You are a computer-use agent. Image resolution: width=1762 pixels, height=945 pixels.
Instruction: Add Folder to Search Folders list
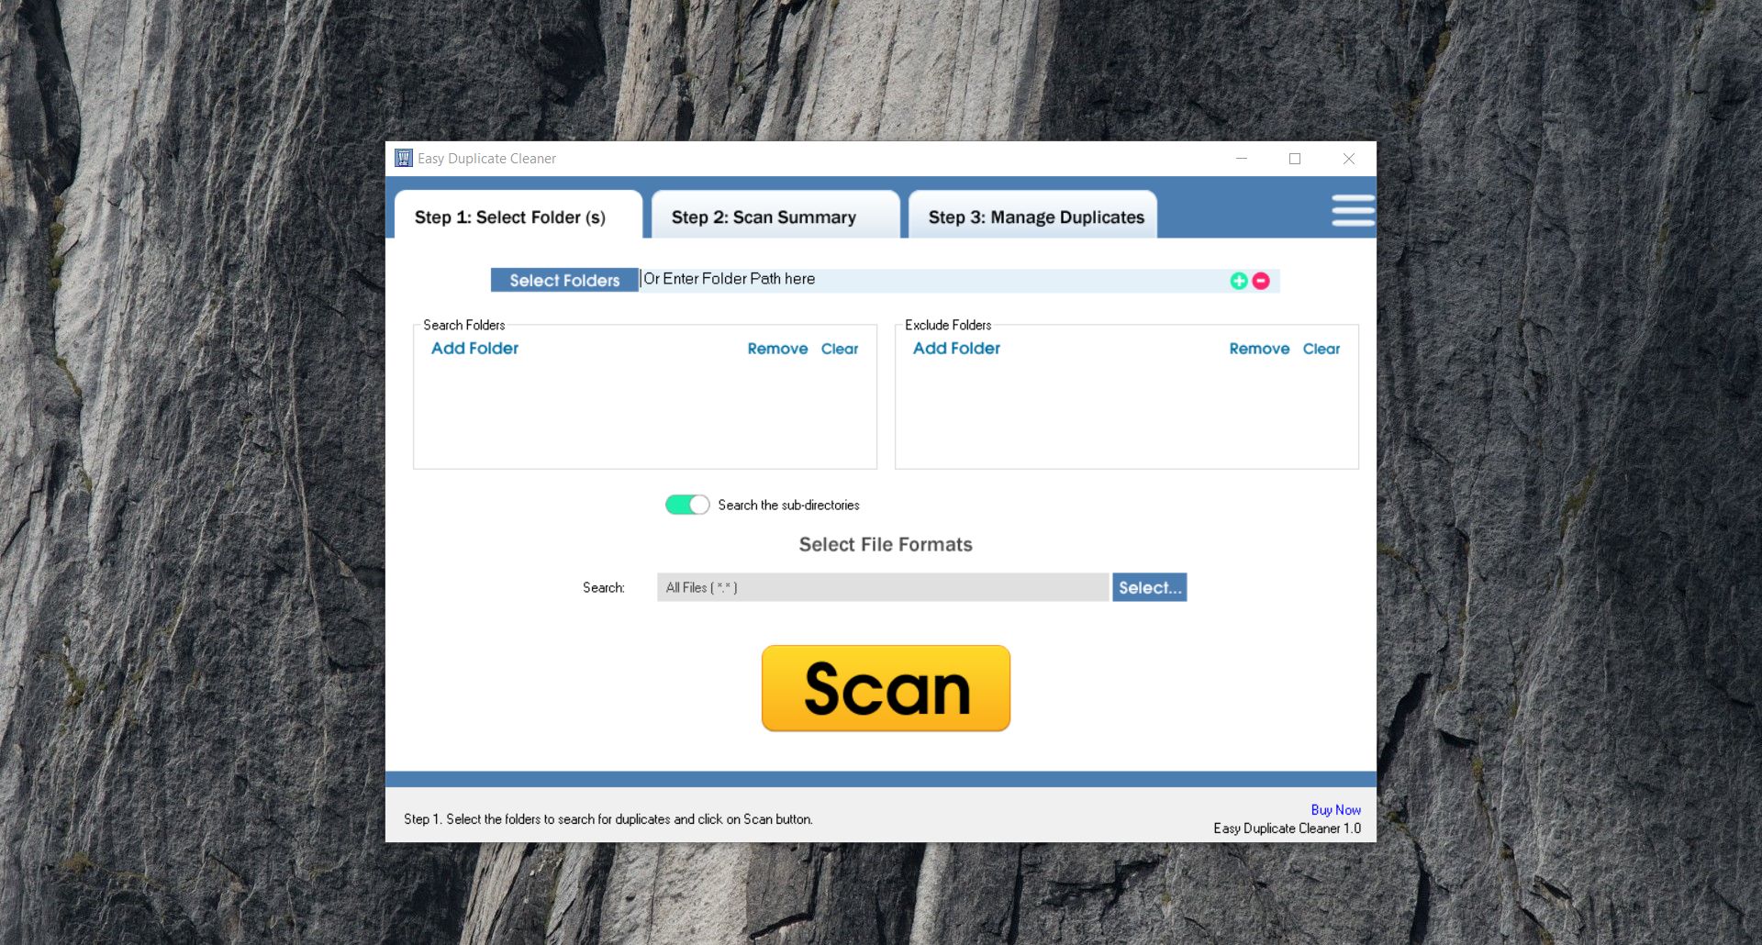(474, 349)
